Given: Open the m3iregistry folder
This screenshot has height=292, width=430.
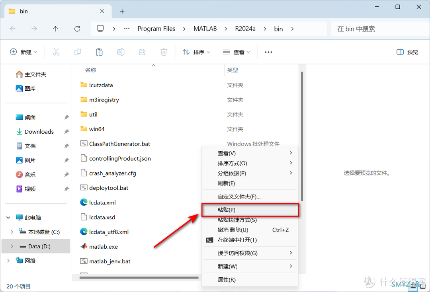Looking at the screenshot, I should 100,100.
